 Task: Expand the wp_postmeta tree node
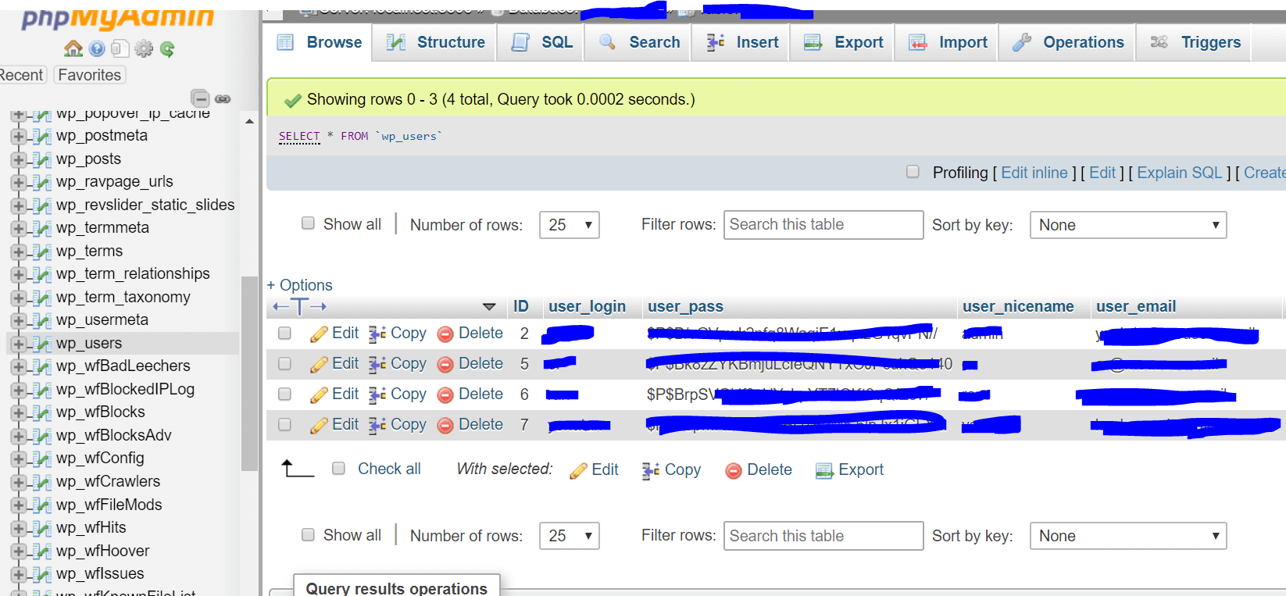pos(18,137)
